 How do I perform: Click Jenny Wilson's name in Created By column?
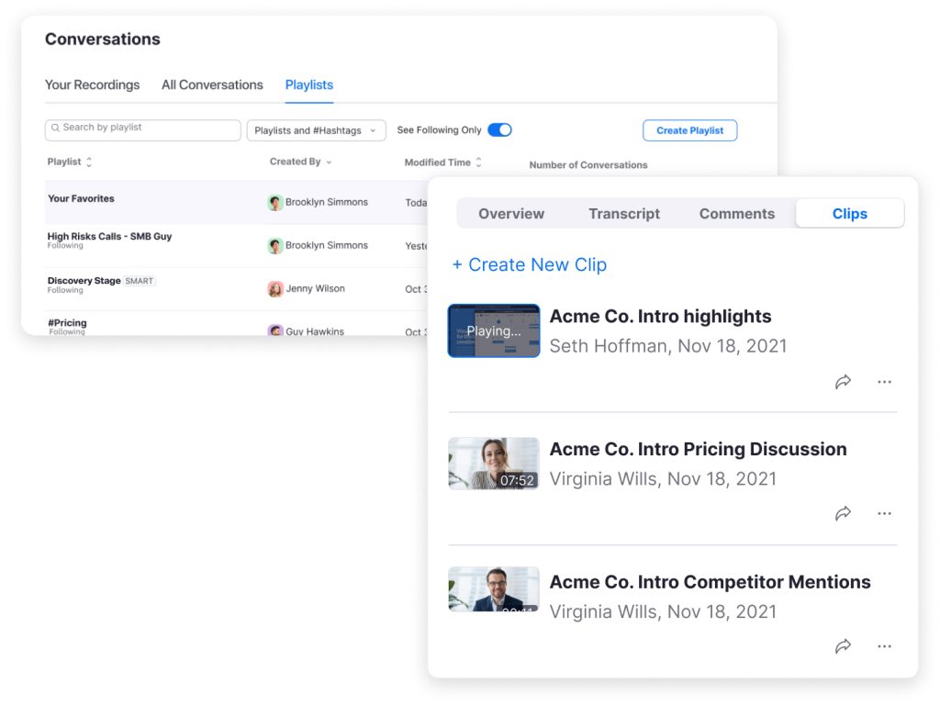(316, 288)
